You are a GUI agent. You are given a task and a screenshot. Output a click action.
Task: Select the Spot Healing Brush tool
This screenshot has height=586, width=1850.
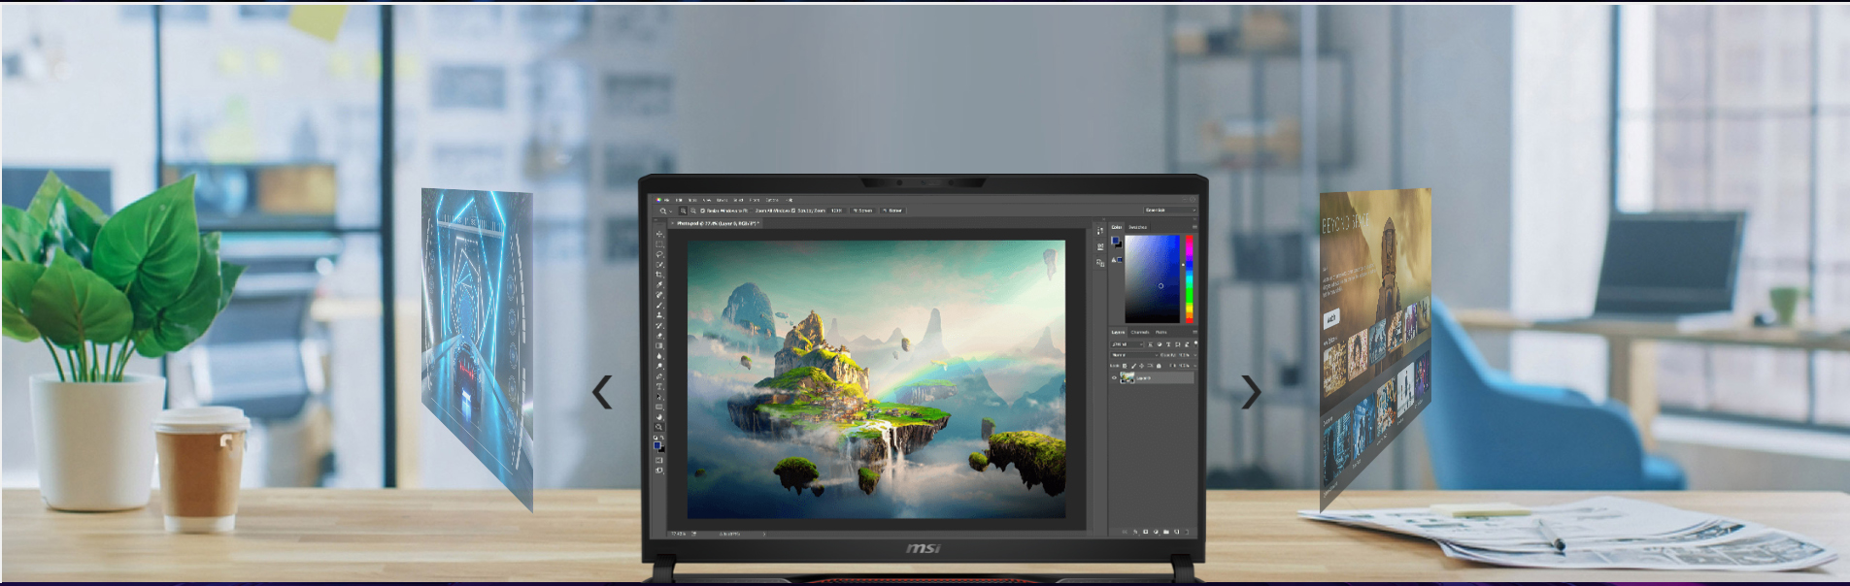(x=659, y=295)
